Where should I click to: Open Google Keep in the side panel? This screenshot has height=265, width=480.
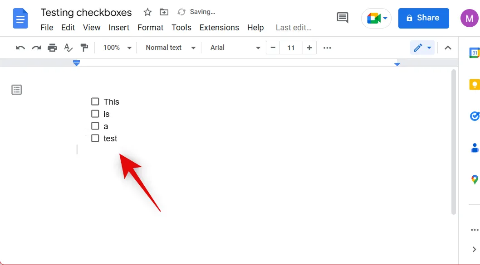point(475,84)
